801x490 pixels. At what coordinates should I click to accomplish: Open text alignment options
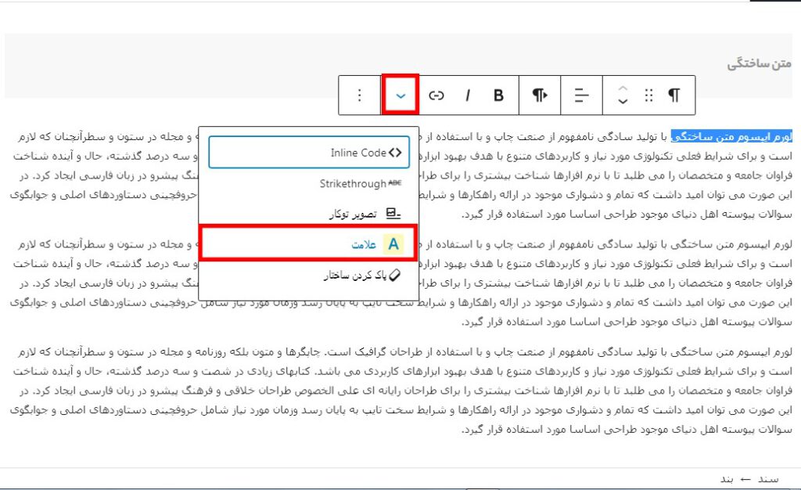click(x=581, y=95)
